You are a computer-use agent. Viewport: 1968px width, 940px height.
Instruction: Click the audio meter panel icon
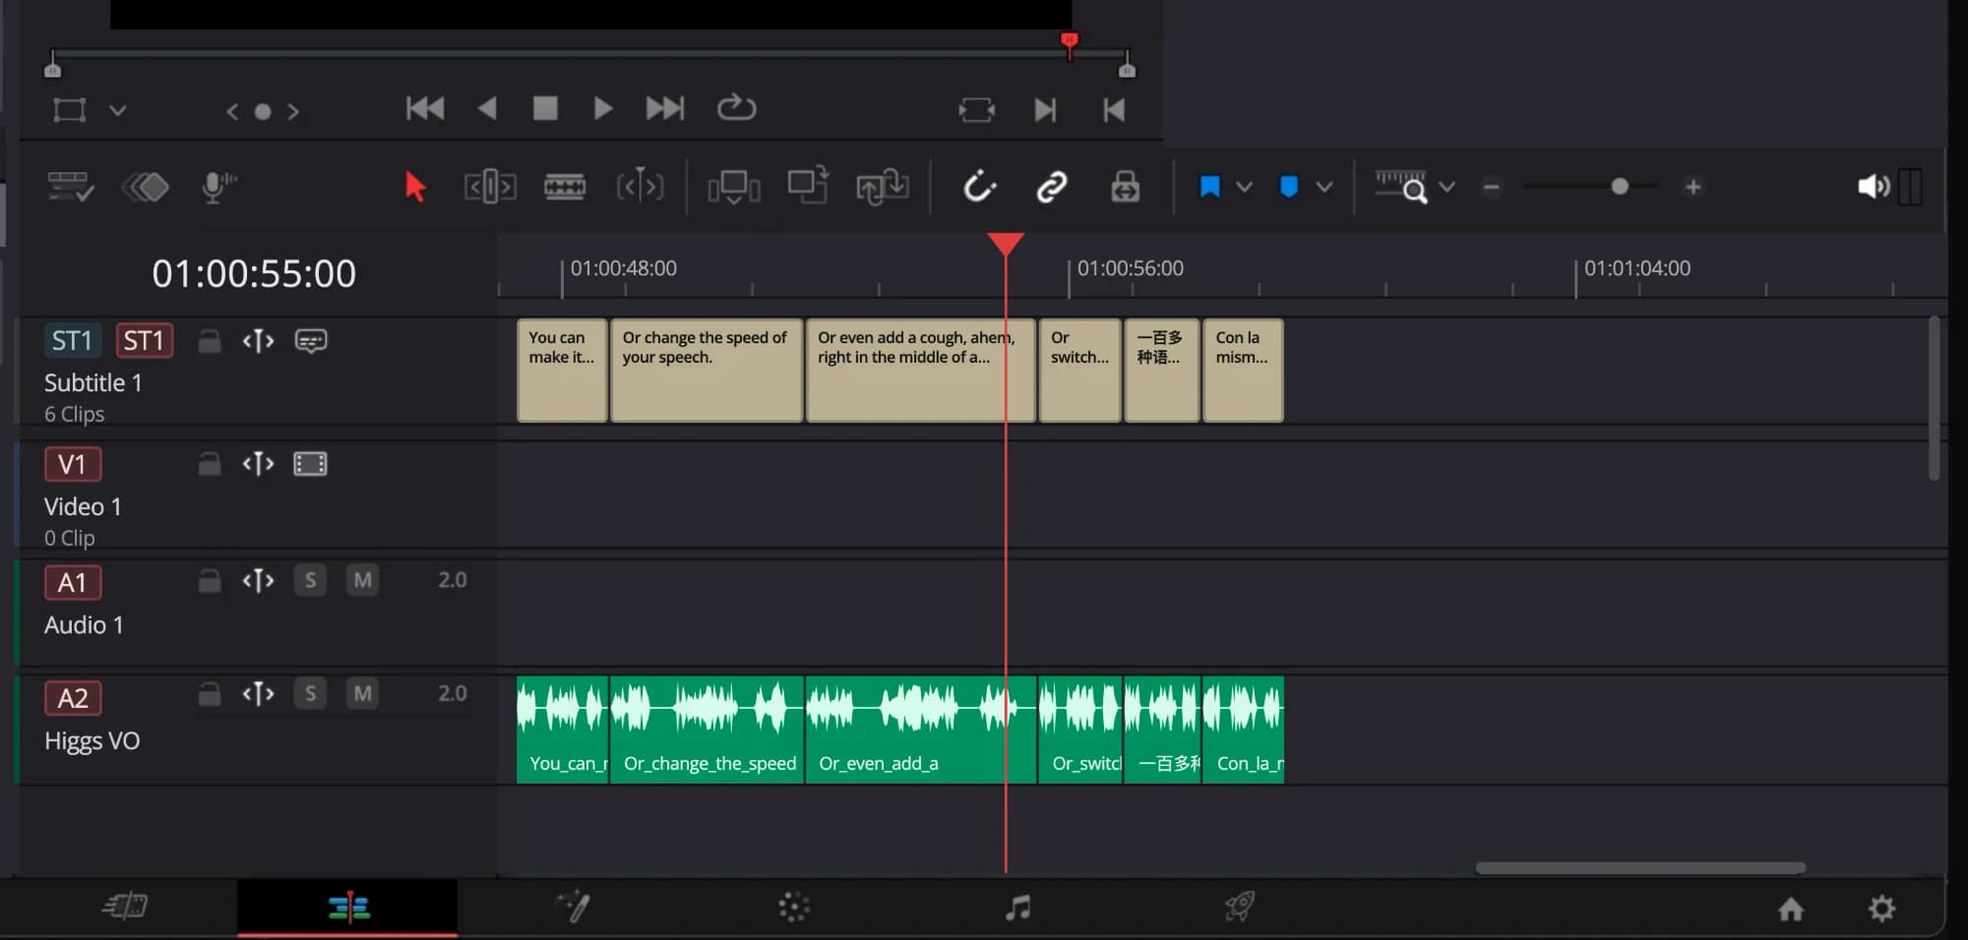coord(1910,186)
